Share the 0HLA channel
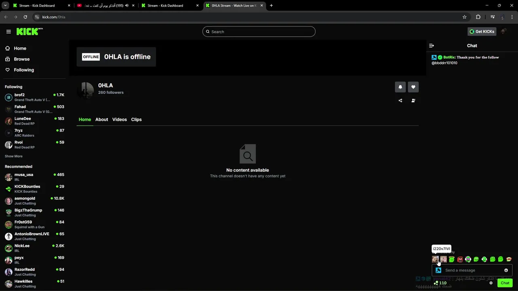518x291 pixels. [x=400, y=101]
